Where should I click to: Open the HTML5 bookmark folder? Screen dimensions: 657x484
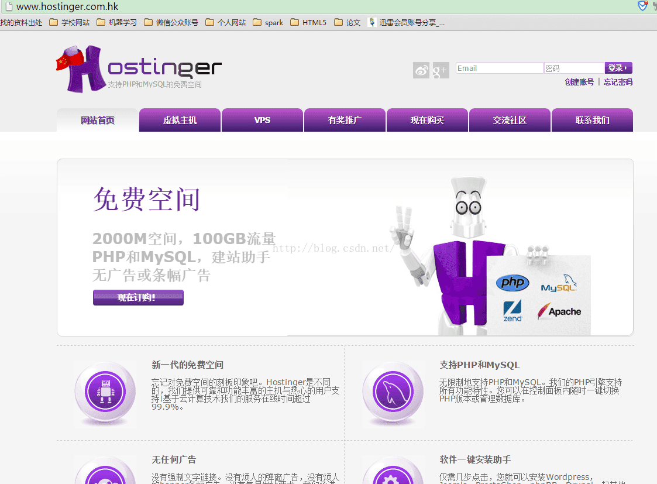coord(308,22)
